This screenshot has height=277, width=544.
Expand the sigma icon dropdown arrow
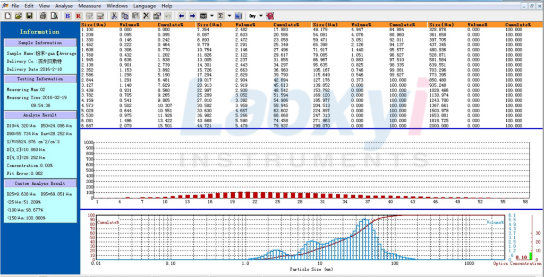click(229, 16)
